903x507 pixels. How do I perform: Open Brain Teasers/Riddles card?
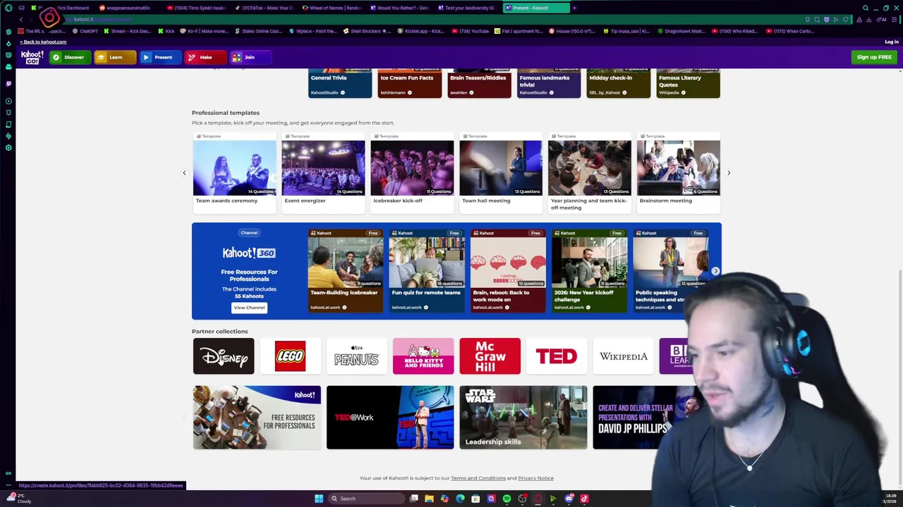coord(480,83)
